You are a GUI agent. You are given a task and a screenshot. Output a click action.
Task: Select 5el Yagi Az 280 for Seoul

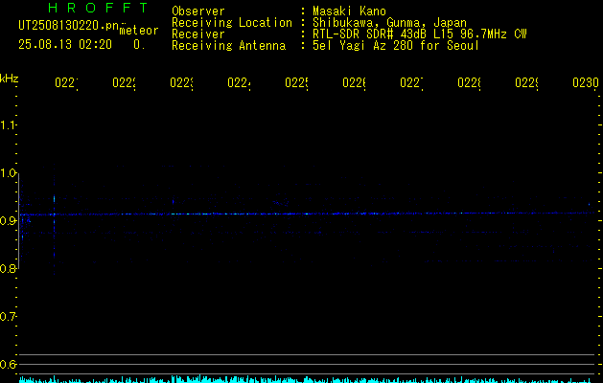pyautogui.click(x=396, y=46)
